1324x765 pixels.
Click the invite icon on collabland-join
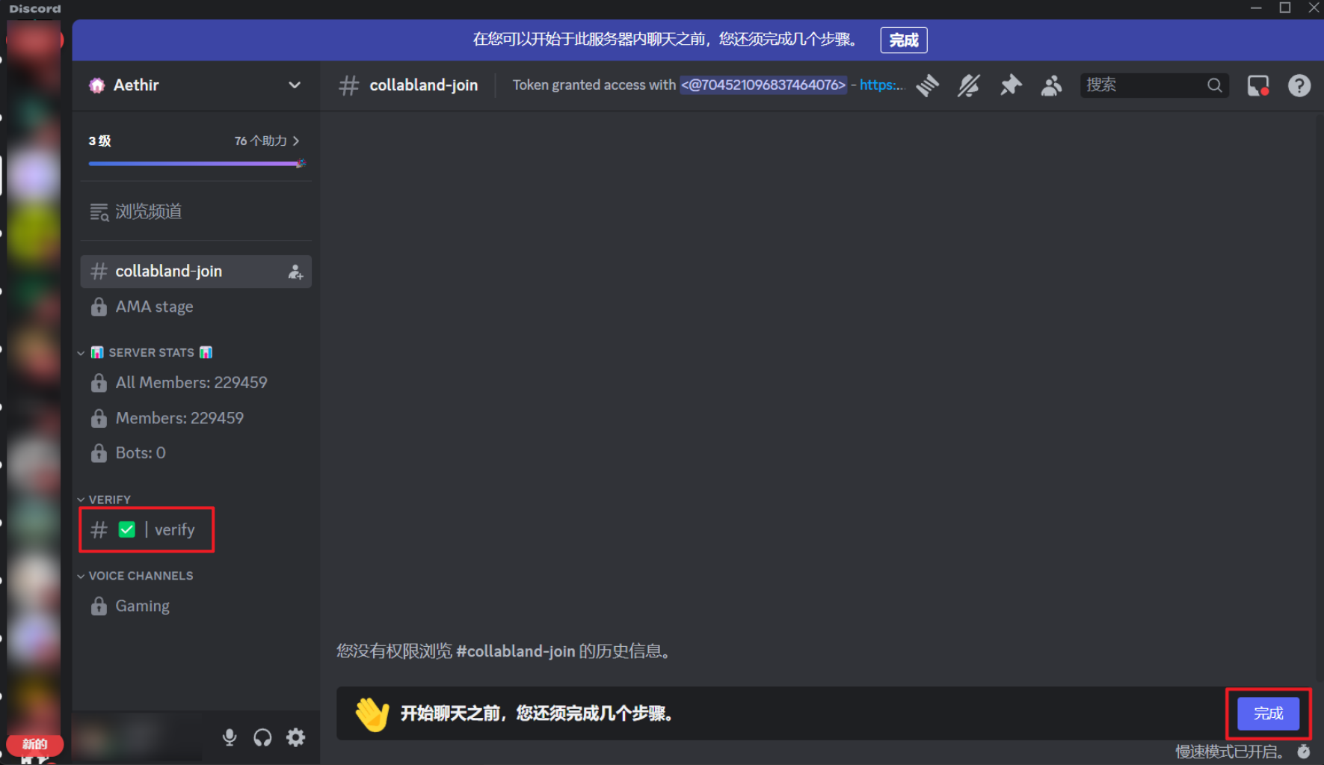click(296, 271)
